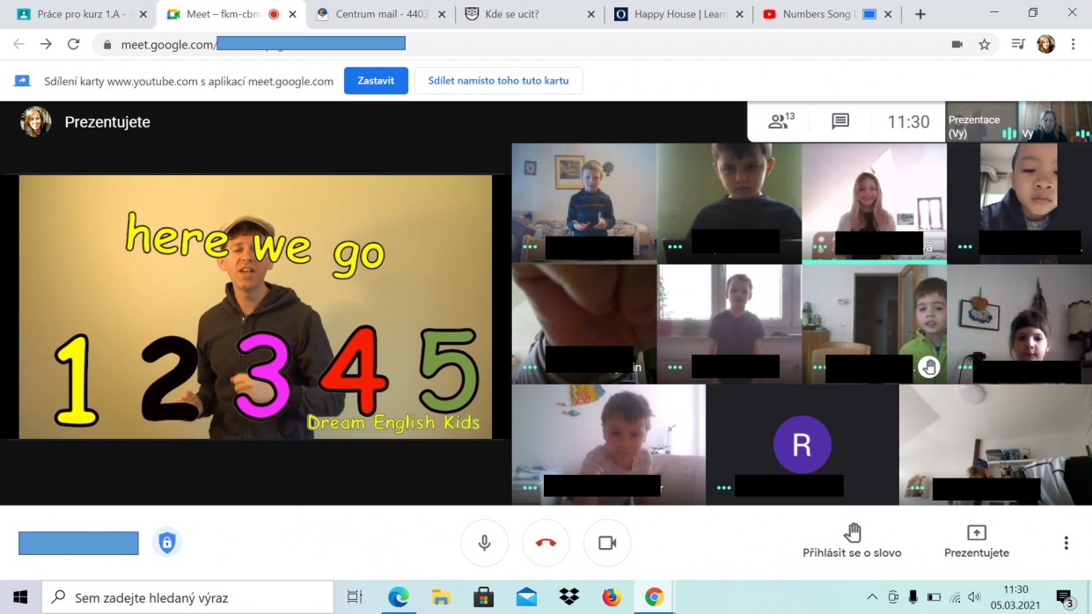Open volume control in system tray

coord(974,597)
